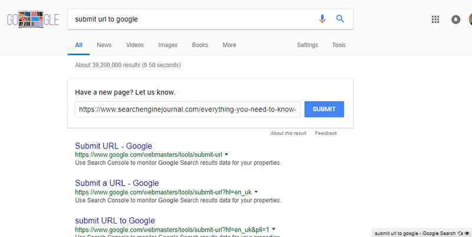Switch to the Videos tab
Screen dimensions: 472x237
pos(135,45)
